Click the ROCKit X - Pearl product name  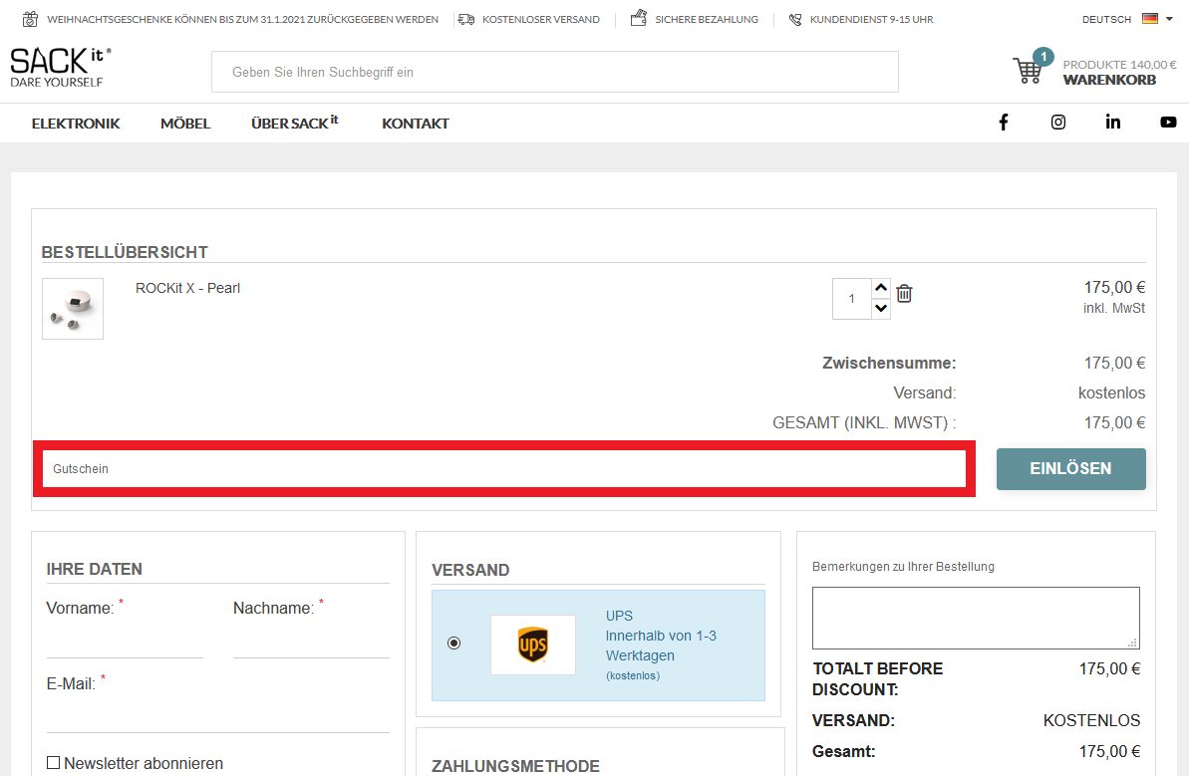(x=188, y=288)
